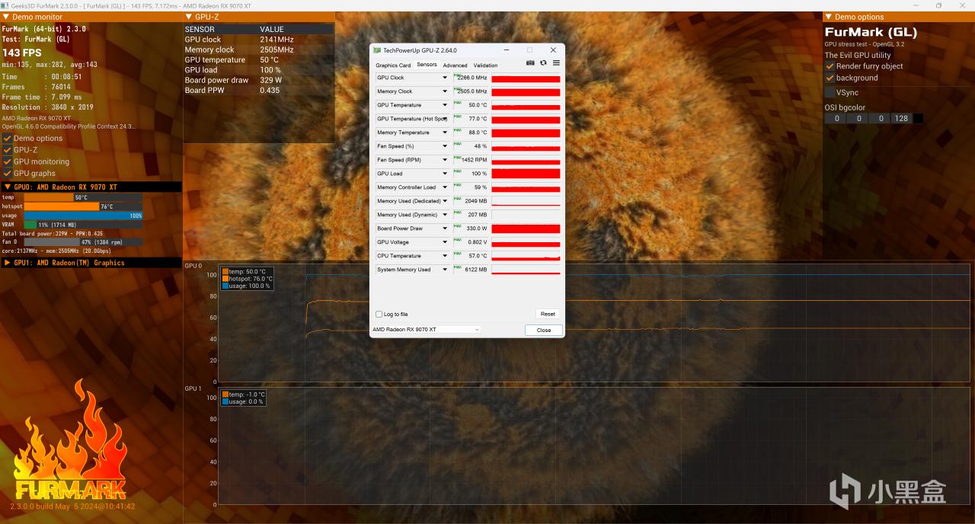The image size is (975, 524).
Task: Click the OSI bgcolor 128 alpha field
Action: (x=901, y=118)
